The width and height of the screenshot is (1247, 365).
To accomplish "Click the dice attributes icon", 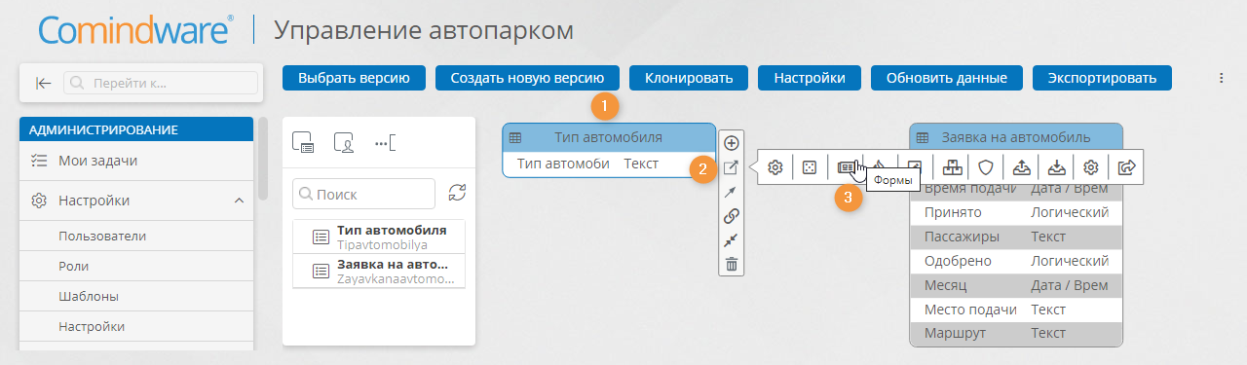I will 810,167.
